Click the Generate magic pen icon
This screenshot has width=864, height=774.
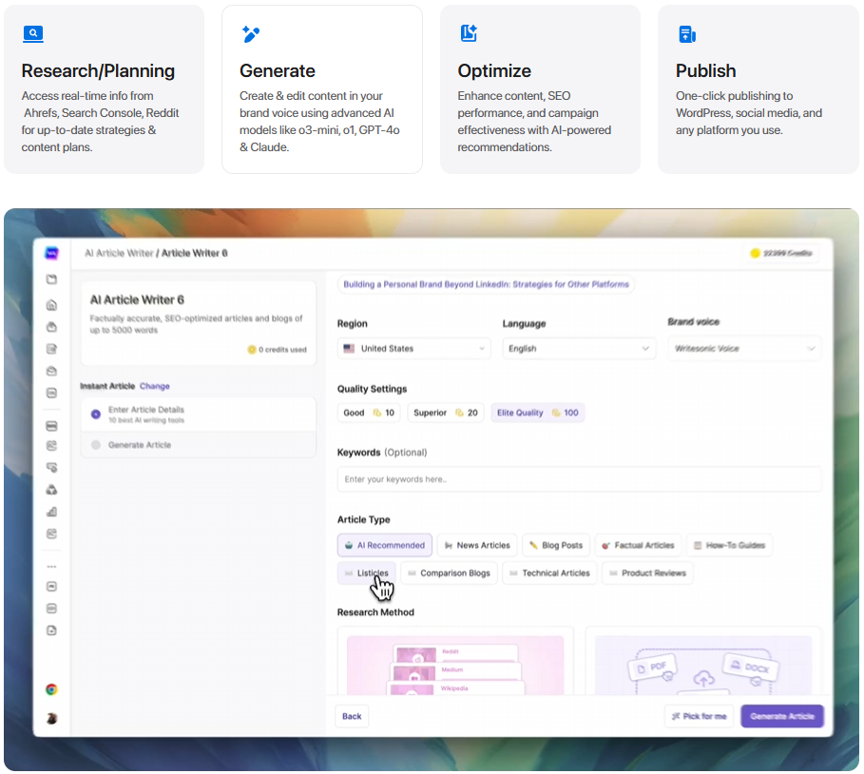coord(251,33)
